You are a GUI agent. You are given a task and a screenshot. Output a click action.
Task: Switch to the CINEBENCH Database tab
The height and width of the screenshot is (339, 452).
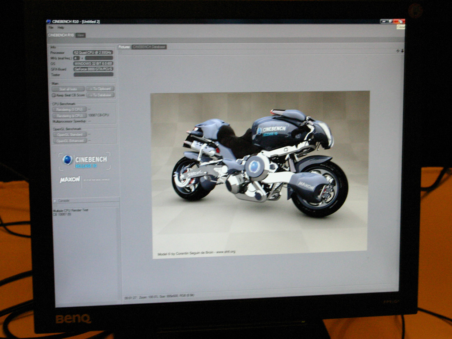[x=149, y=47]
